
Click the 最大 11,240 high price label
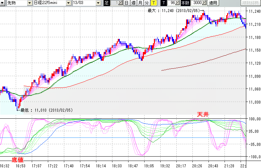point(174,11)
